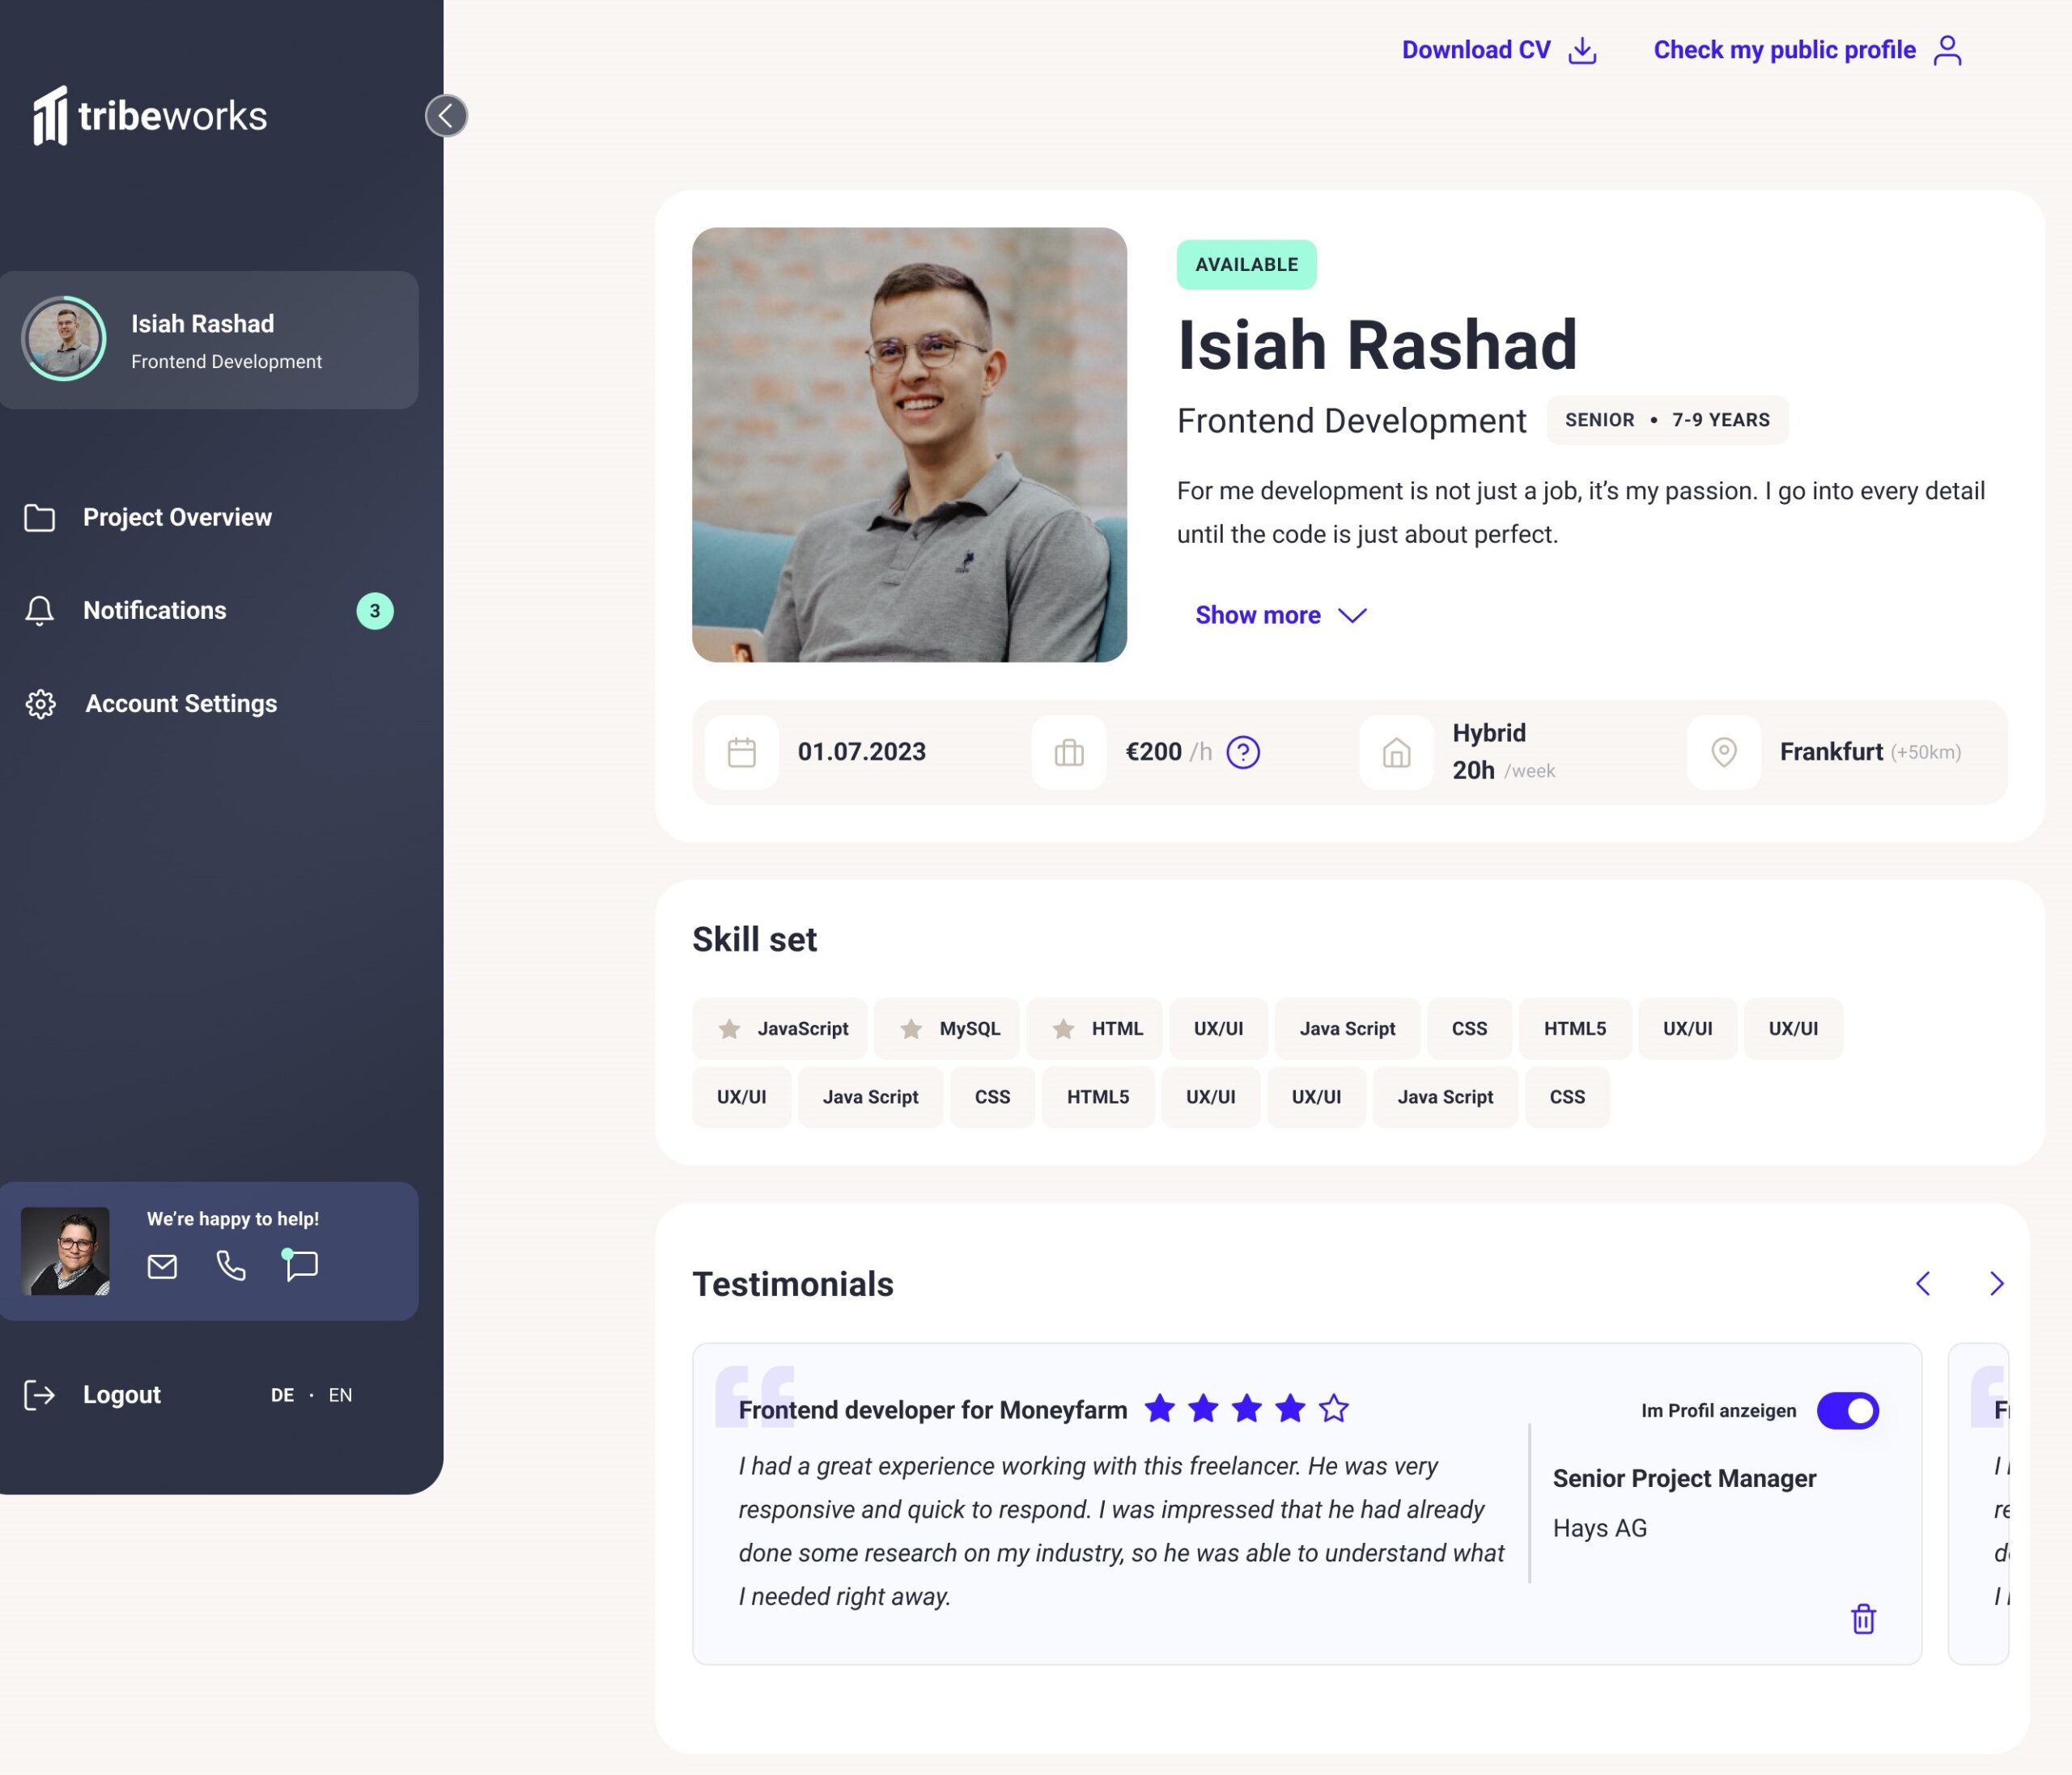Click the €200 /h rate text

click(1169, 752)
